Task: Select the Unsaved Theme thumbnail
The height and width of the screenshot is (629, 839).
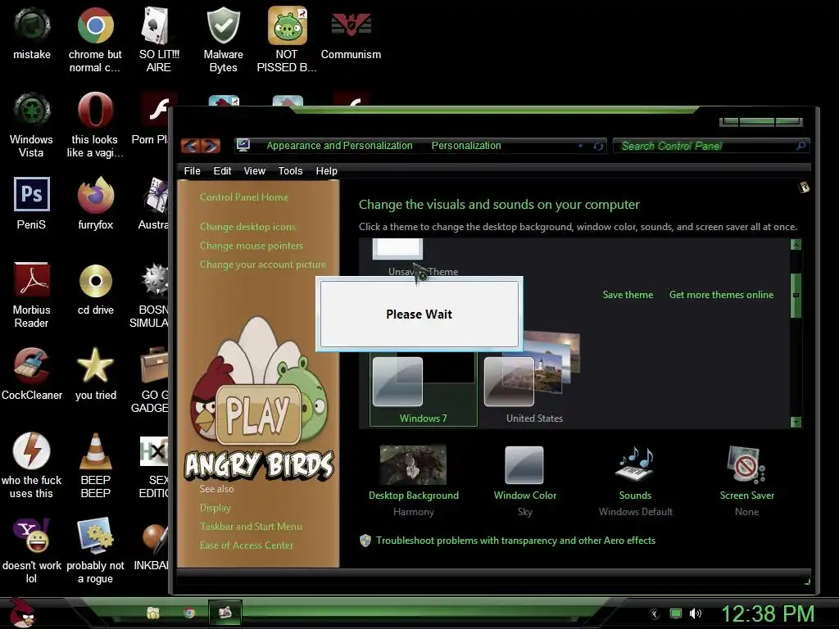Action: click(397, 249)
